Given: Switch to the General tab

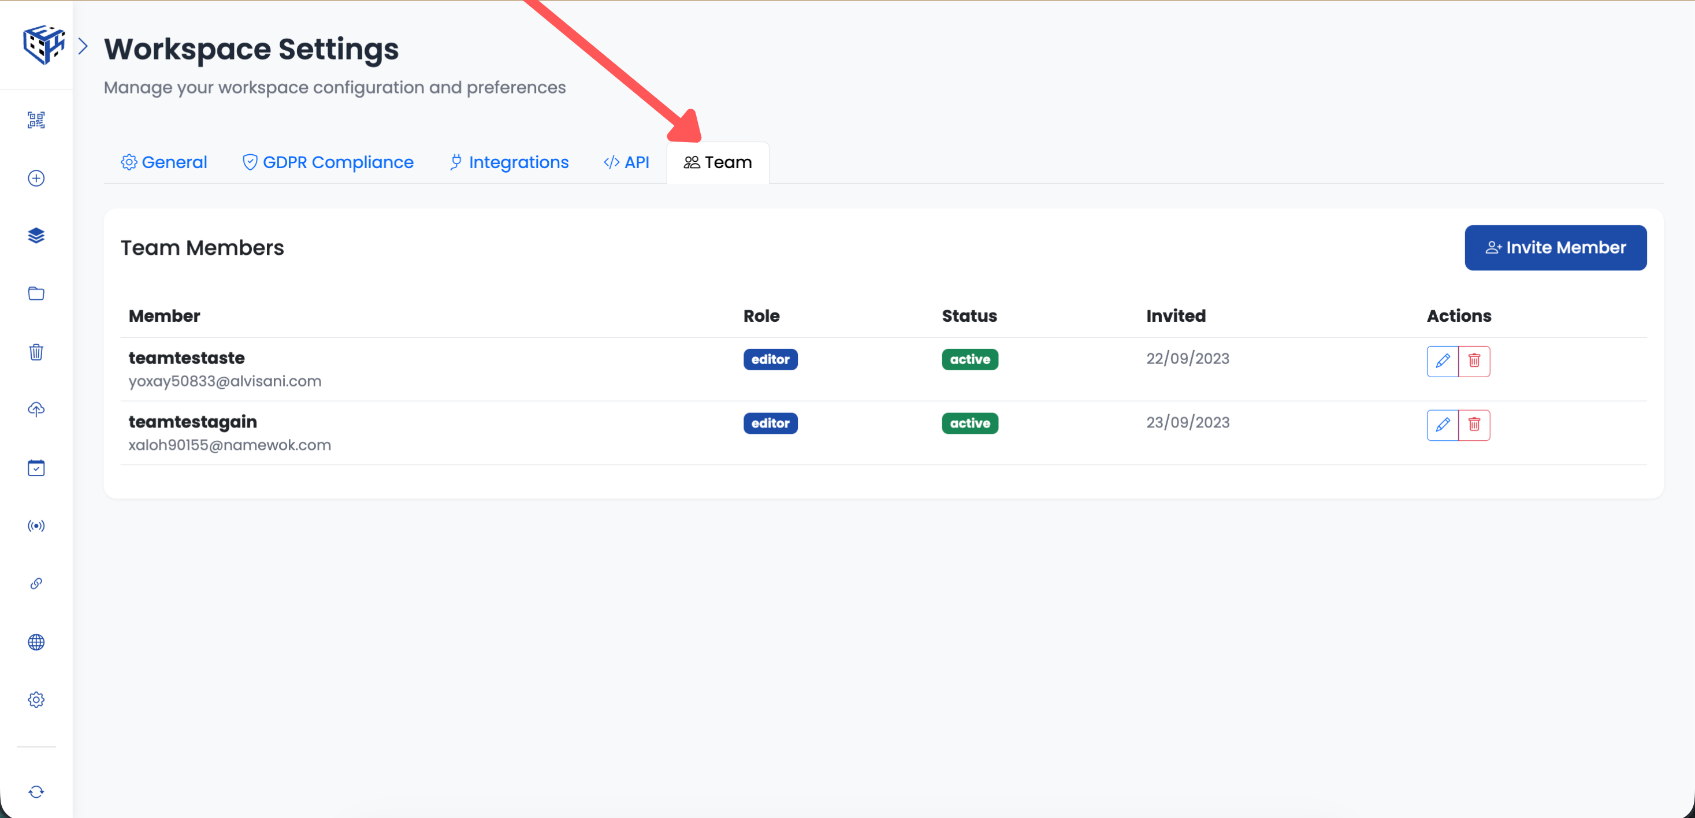Looking at the screenshot, I should 164,162.
